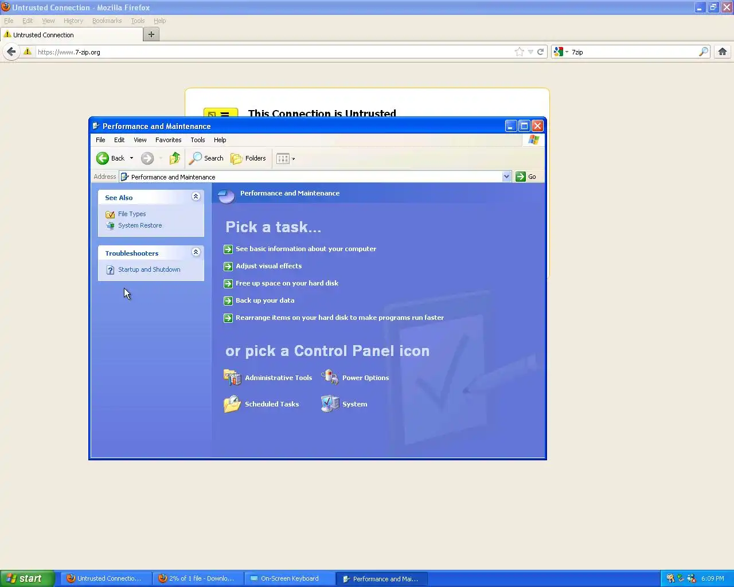Click Firefox URL field with 7-zip.org
Viewport: 734px width, 587px height.
coord(275,52)
